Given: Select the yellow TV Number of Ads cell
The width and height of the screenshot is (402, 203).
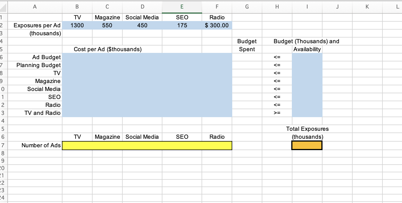Looking at the screenshot, I should tap(77, 145).
